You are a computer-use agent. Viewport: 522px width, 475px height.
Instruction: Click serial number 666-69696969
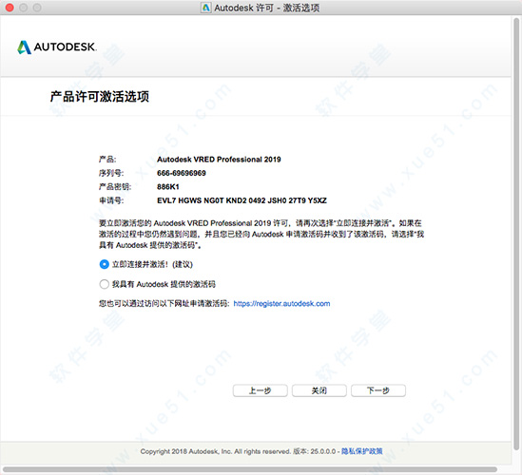coord(182,173)
